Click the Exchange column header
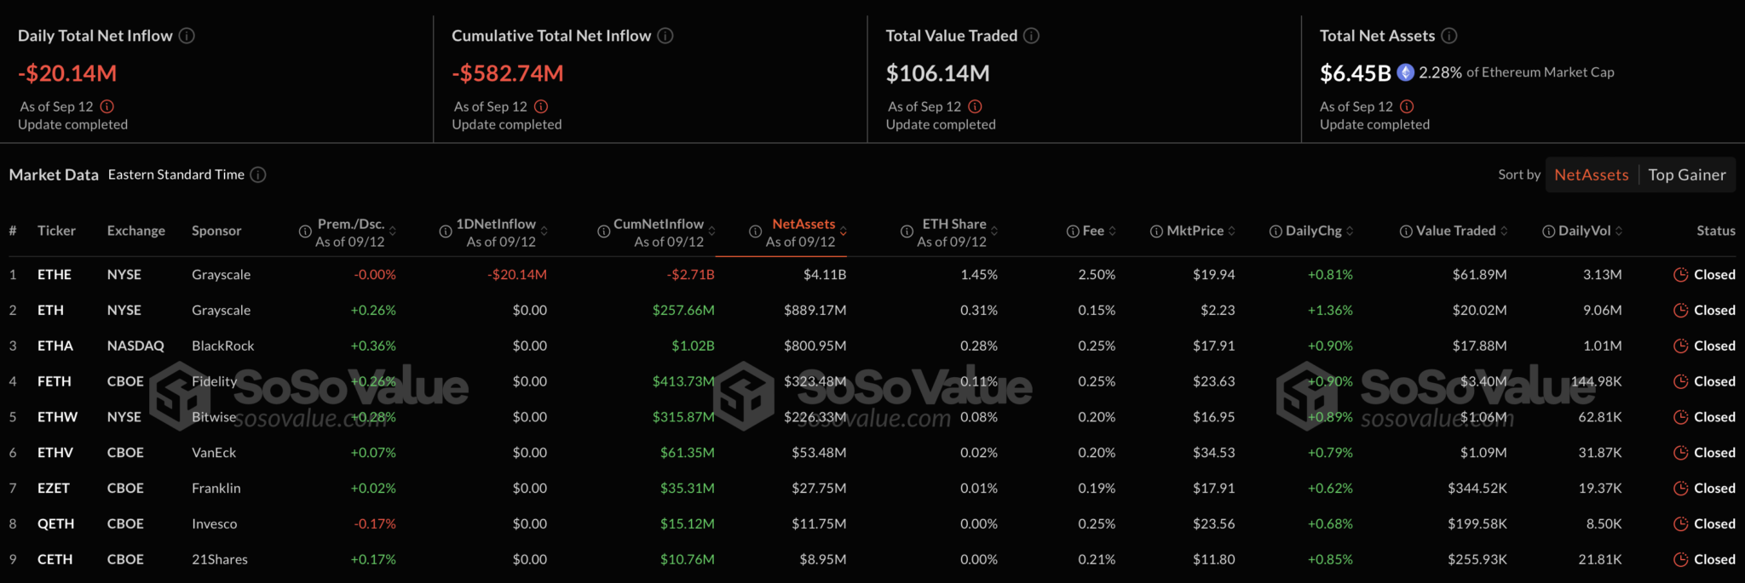The height and width of the screenshot is (583, 1745). [x=136, y=231]
